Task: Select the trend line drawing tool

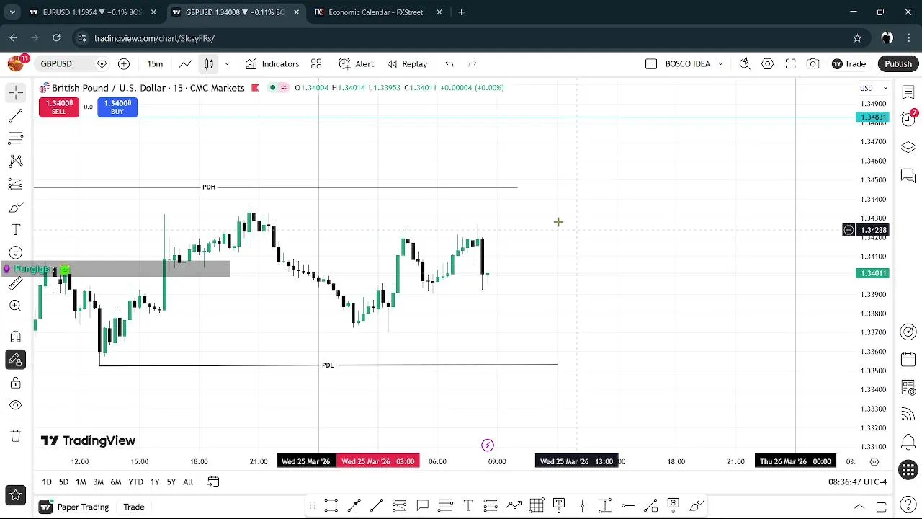Action: pyautogui.click(x=16, y=115)
